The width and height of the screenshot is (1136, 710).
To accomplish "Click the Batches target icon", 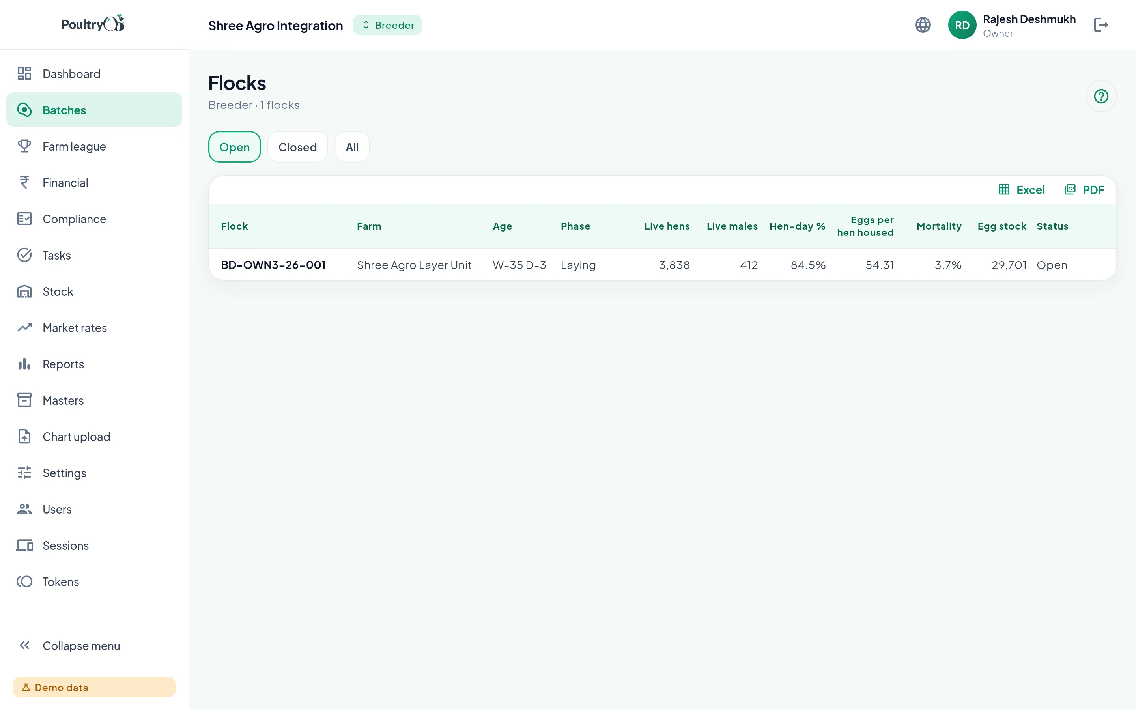I will coord(24,110).
